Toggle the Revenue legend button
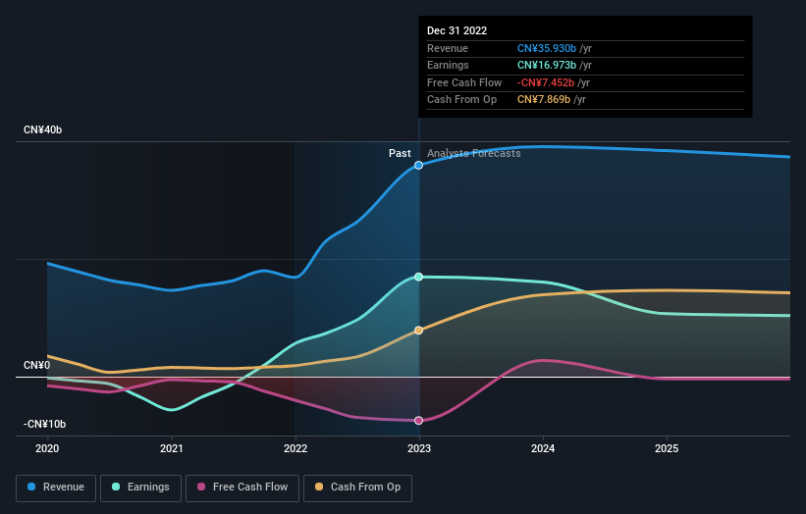This screenshot has height=514, width=806. pos(56,488)
